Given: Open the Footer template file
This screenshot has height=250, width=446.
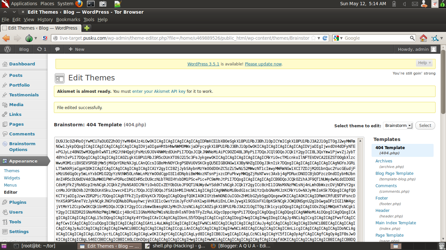Looking at the screenshot, I should (x=382, y=198).
